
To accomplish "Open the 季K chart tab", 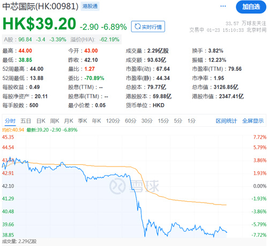I will coord(83,121).
